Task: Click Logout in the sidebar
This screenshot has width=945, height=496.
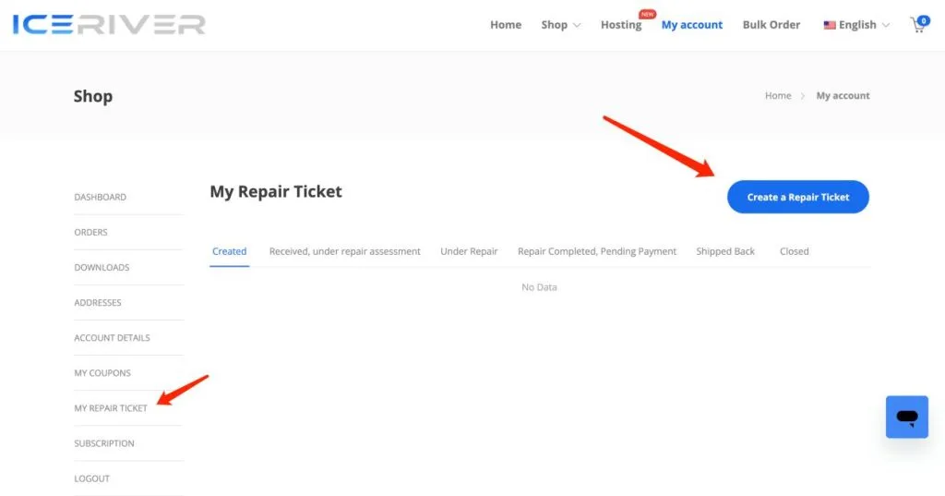Action: (x=91, y=478)
